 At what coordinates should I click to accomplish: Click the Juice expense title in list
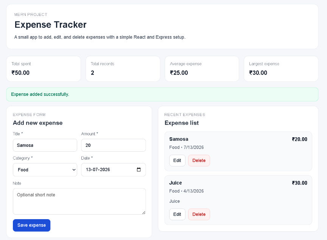click(175, 183)
